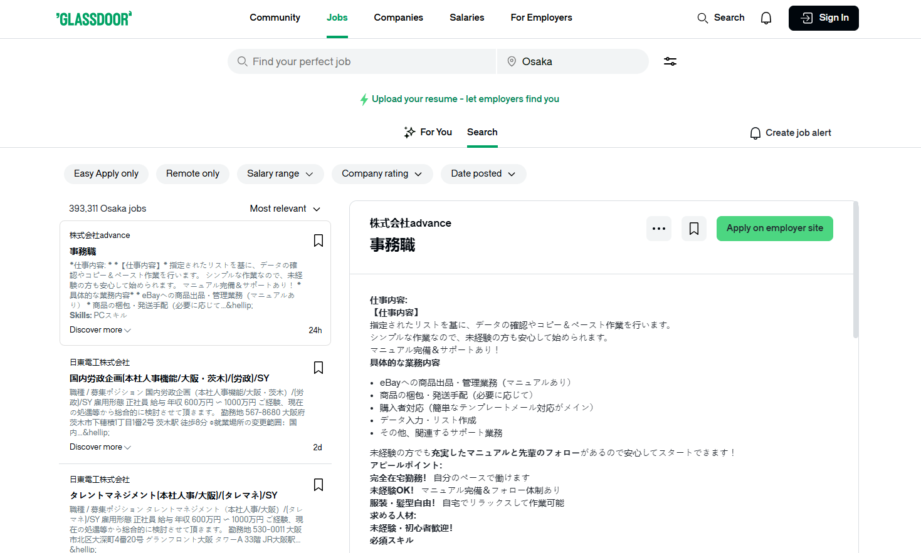Open the header Search button
Screen dimensions: 921x553
pyautogui.click(x=721, y=18)
